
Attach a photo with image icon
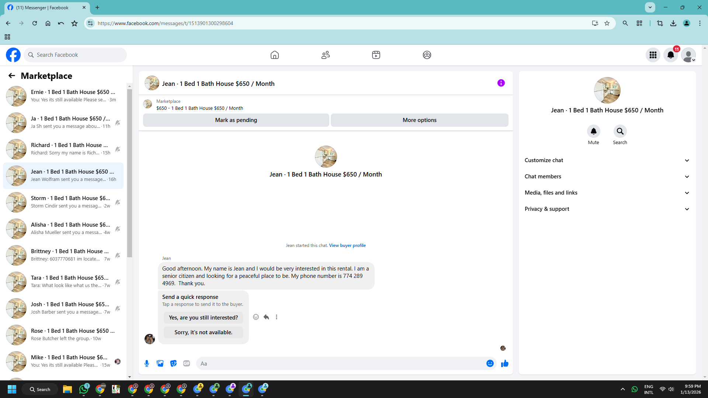click(x=160, y=363)
